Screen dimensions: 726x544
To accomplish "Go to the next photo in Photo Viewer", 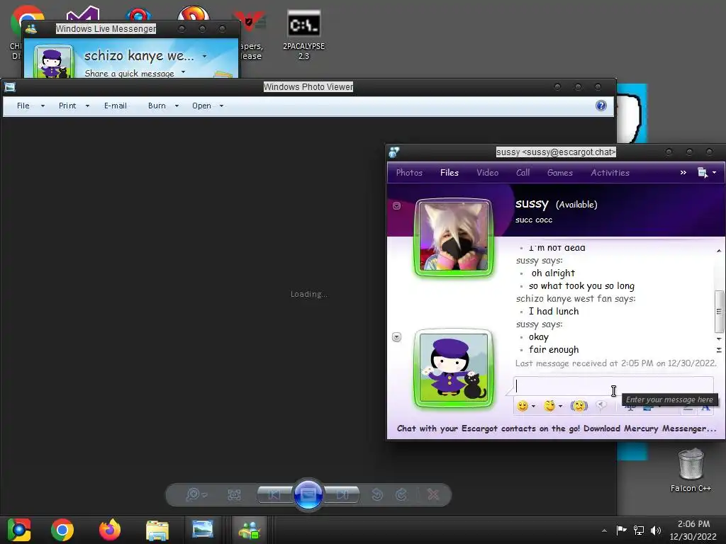I will pos(342,495).
